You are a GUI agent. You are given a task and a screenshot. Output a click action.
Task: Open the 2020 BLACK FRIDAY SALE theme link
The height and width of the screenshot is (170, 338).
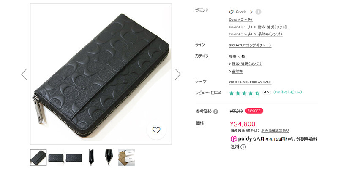(250, 82)
